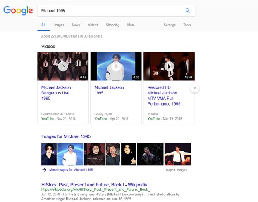Open fifth image thumbnail, black background portrait
Image resolution: width=258 pixels, height=202 pixels.
(129, 154)
